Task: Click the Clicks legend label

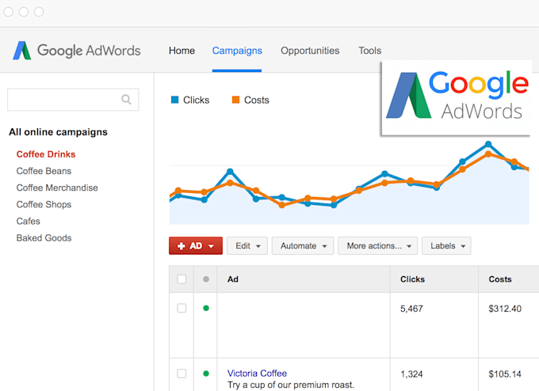Action: coord(197,100)
